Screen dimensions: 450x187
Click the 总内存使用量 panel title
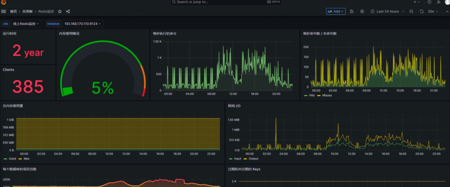click(x=13, y=106)
